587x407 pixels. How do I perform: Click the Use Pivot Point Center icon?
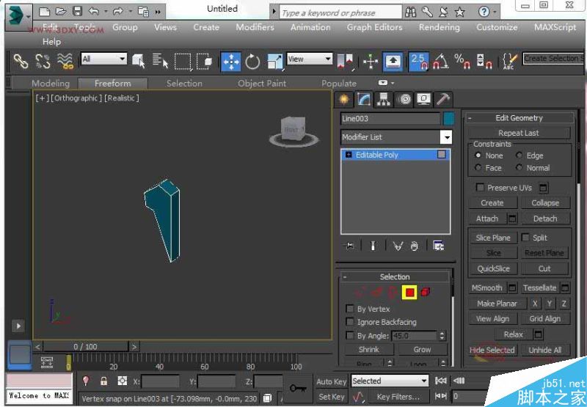(x=345, y=62)
